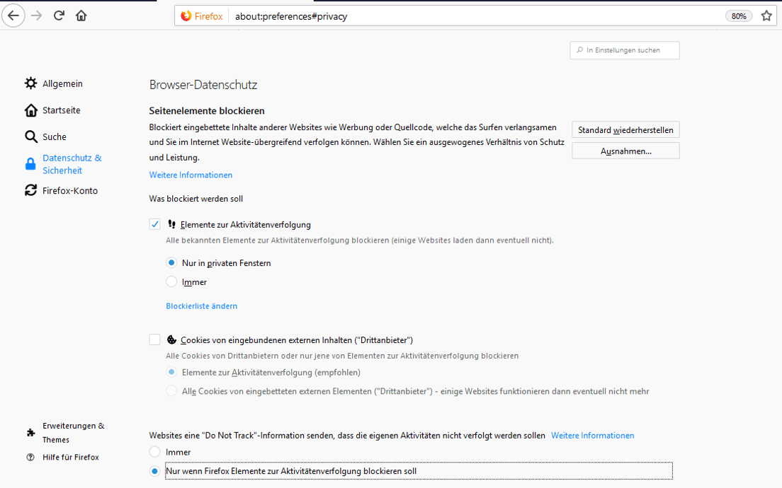Open the Startseite settings category
The image size is (782, 488).
click(52, 110)
